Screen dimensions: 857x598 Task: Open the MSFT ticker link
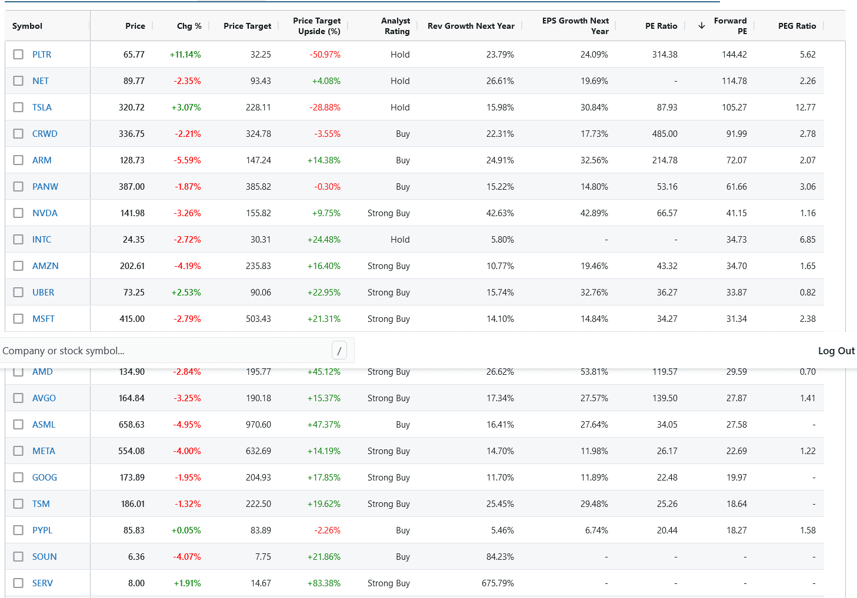44,318
